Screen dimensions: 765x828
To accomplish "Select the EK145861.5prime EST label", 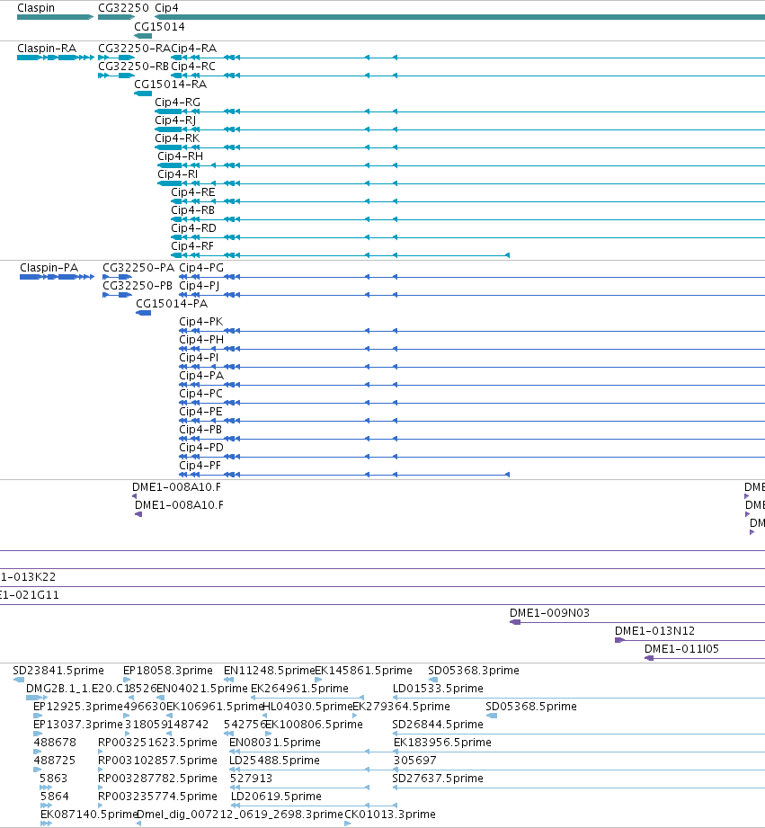I will point(363,671).
